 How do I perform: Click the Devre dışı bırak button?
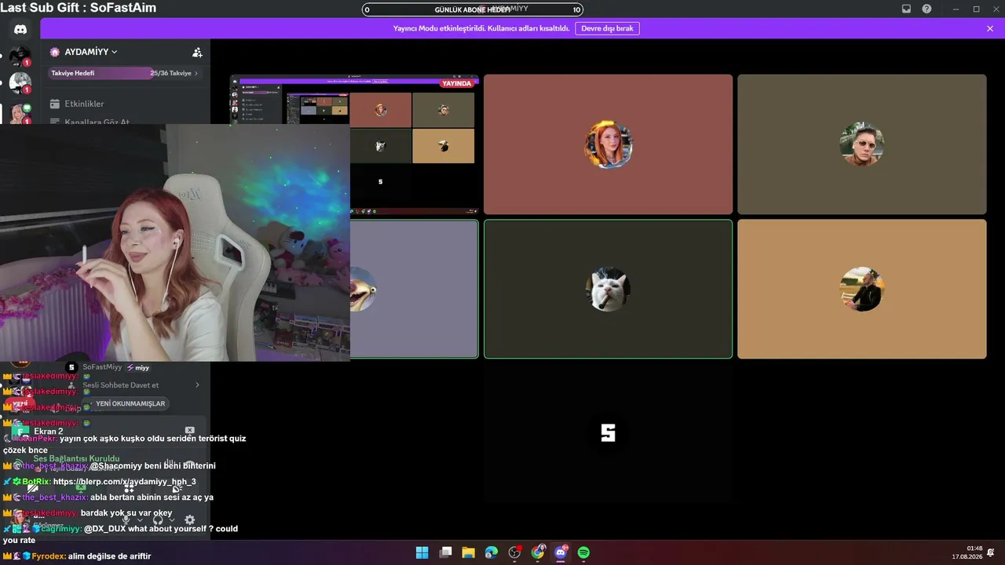tap(607, 28)
